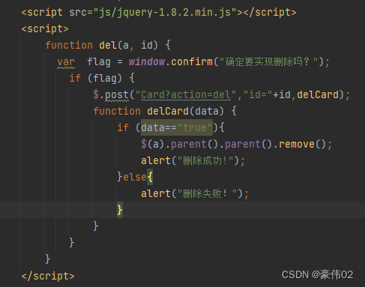Click the highlighted data=="true" condition

[177, 127]
